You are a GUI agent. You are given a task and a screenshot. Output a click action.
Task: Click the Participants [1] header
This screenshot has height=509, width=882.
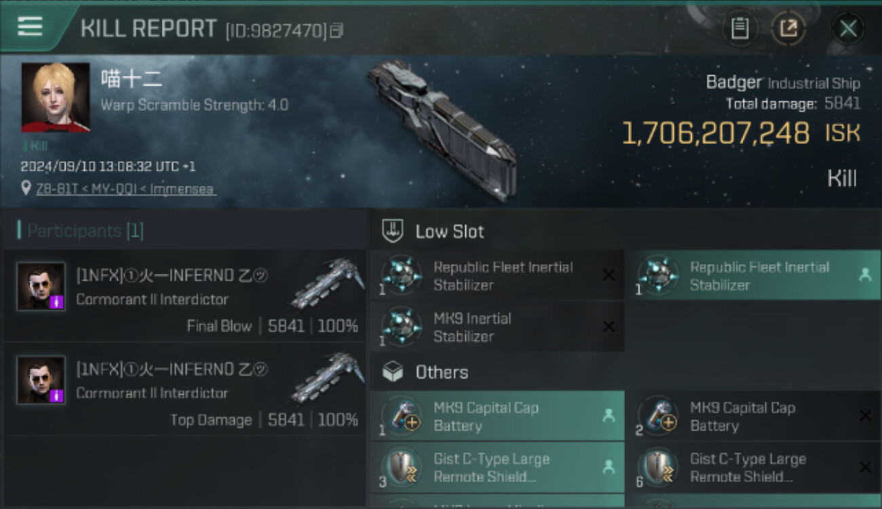pos(81,231)
